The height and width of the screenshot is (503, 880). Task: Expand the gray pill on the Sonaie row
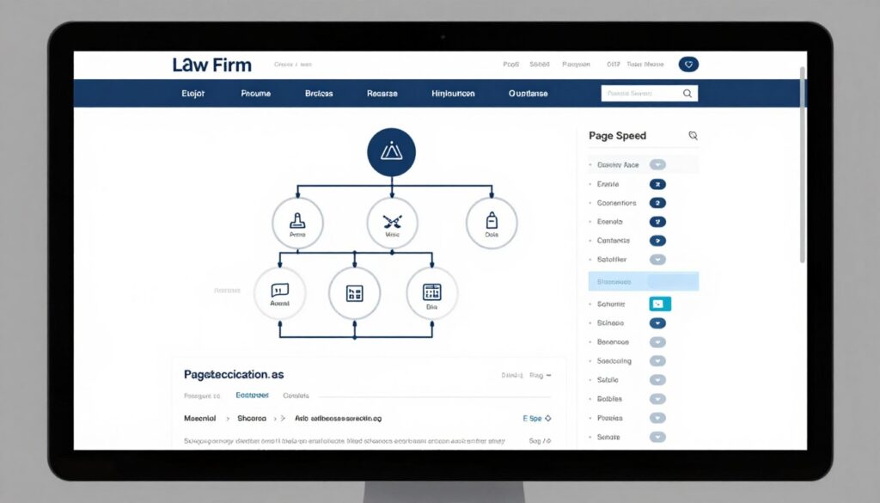[657, 437]
